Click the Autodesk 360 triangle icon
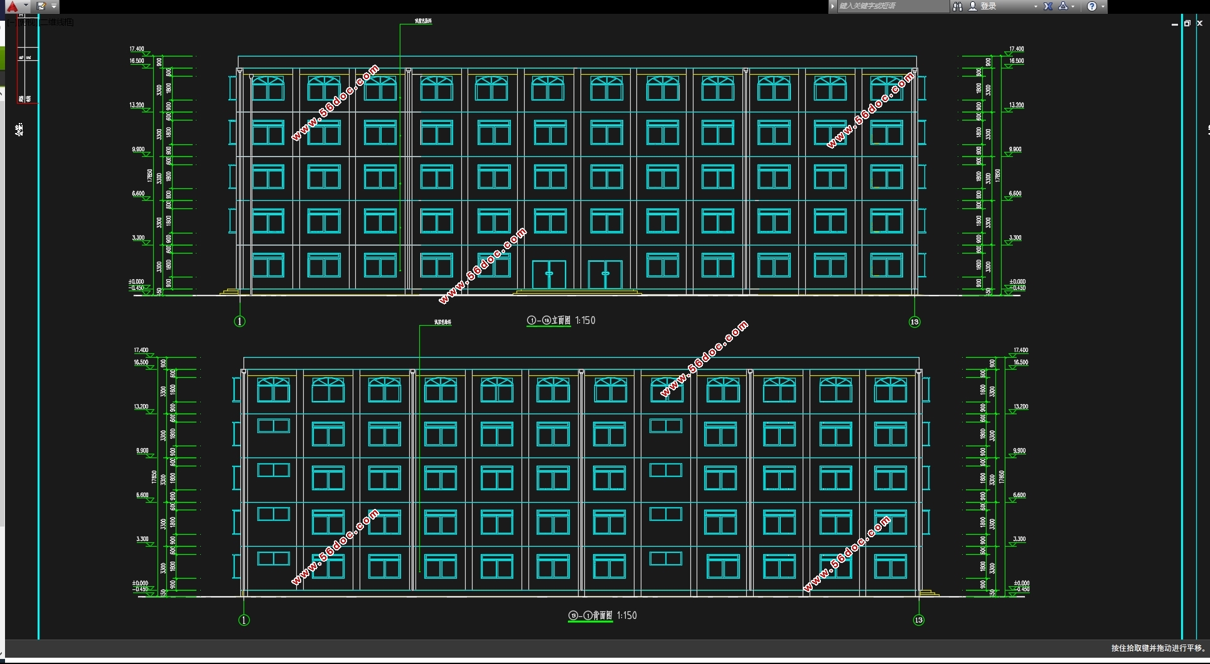 1063,6
